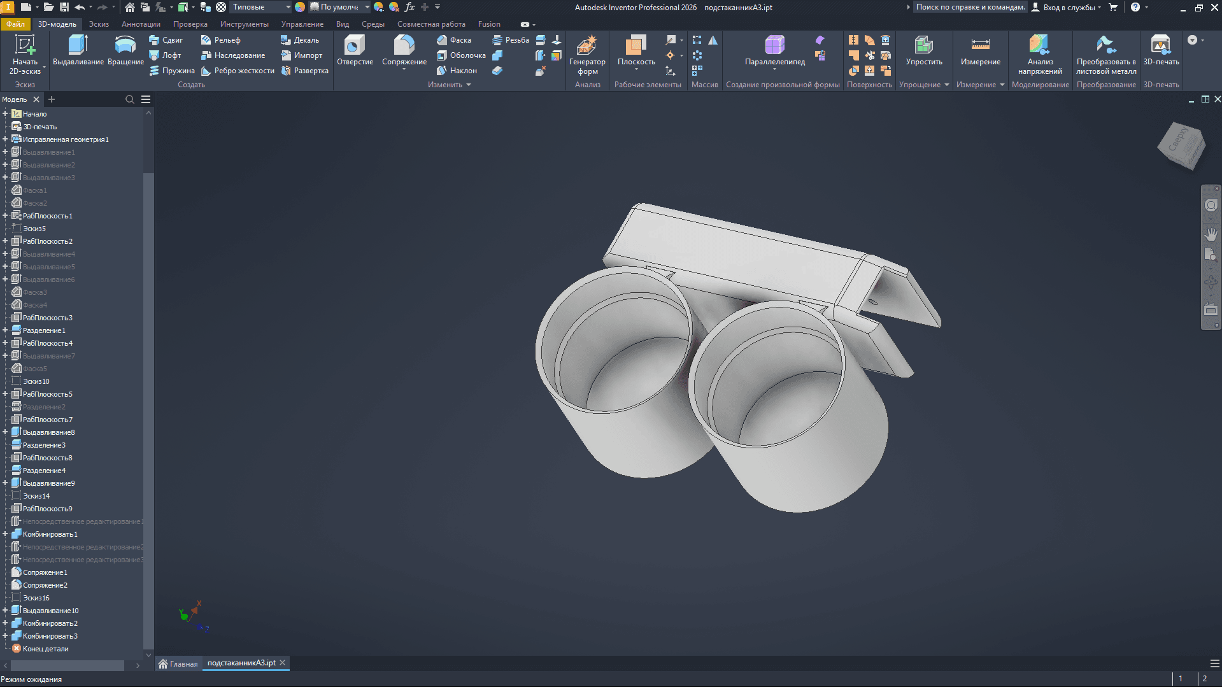
Task: Select the Упростить simplify tool
Action: click(x=924, y=50)
